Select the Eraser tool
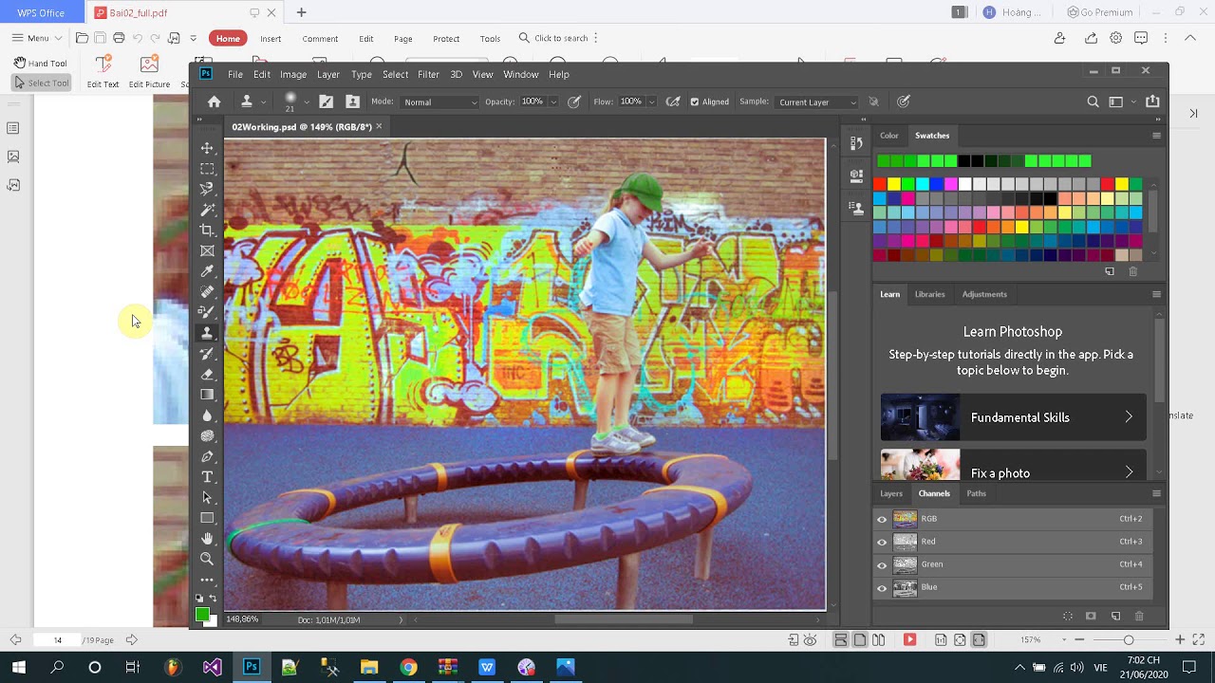The height and width of the screenshot is (683, 1215). point(207,374)
